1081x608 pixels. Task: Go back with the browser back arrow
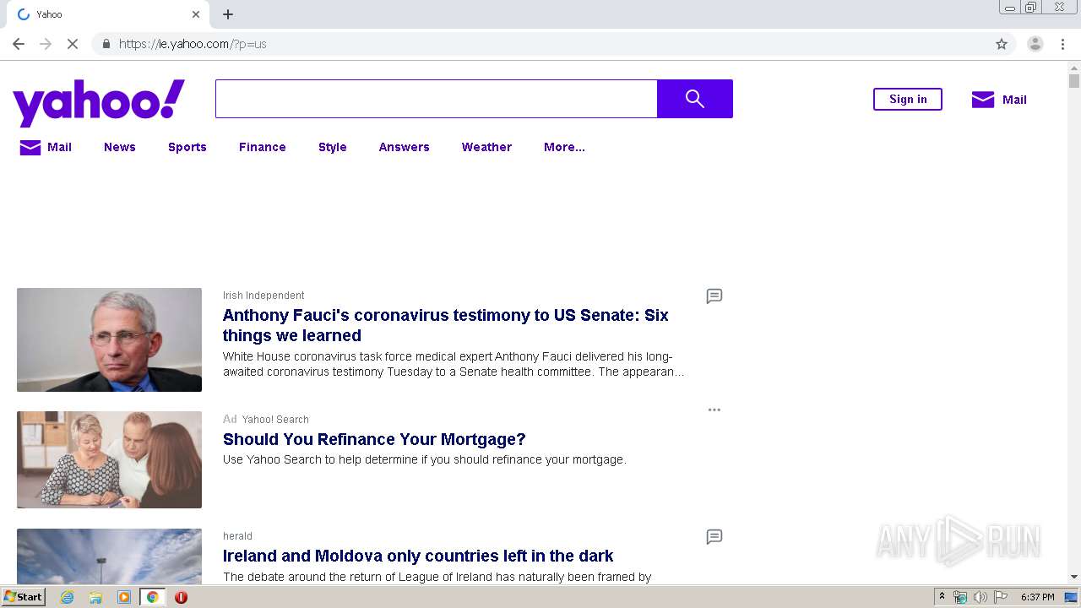pos(19,44)
